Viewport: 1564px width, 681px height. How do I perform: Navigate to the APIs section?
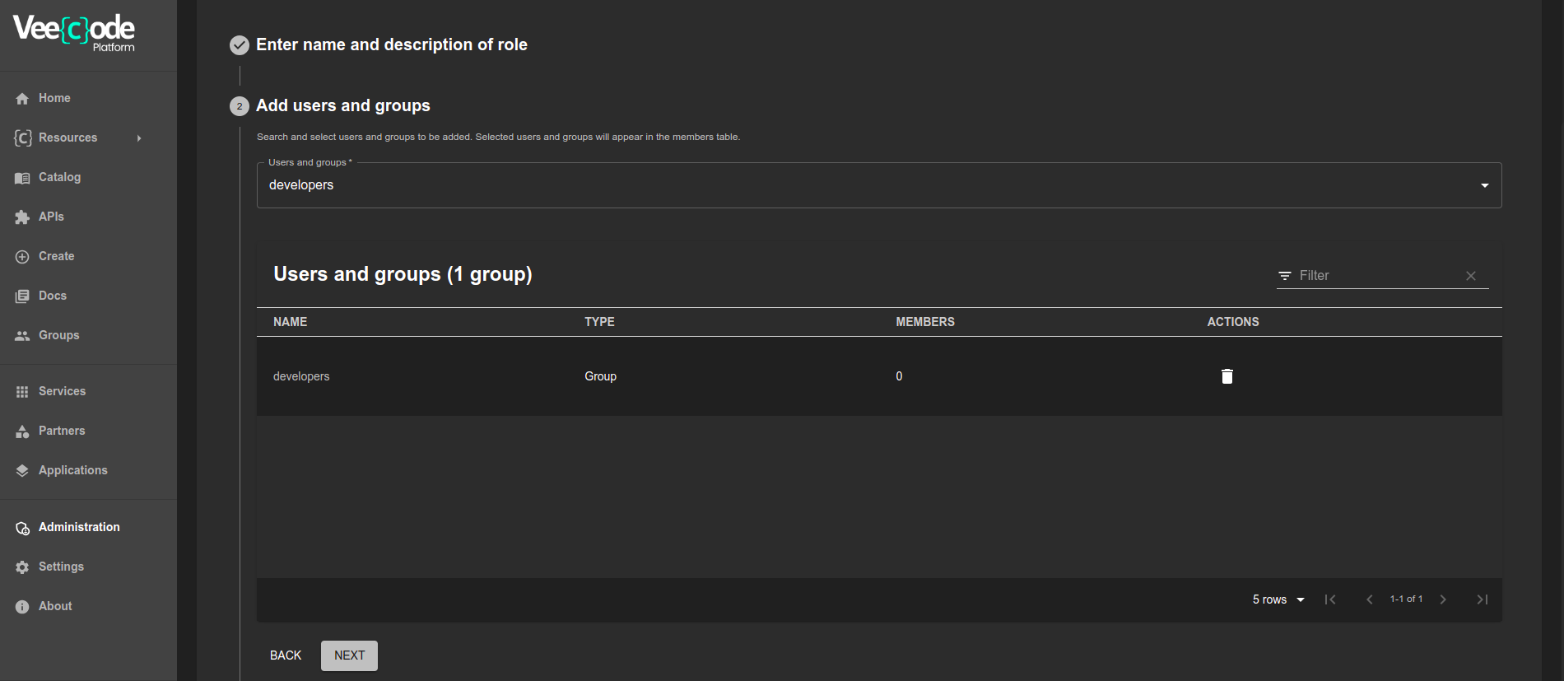pos(51,217)
